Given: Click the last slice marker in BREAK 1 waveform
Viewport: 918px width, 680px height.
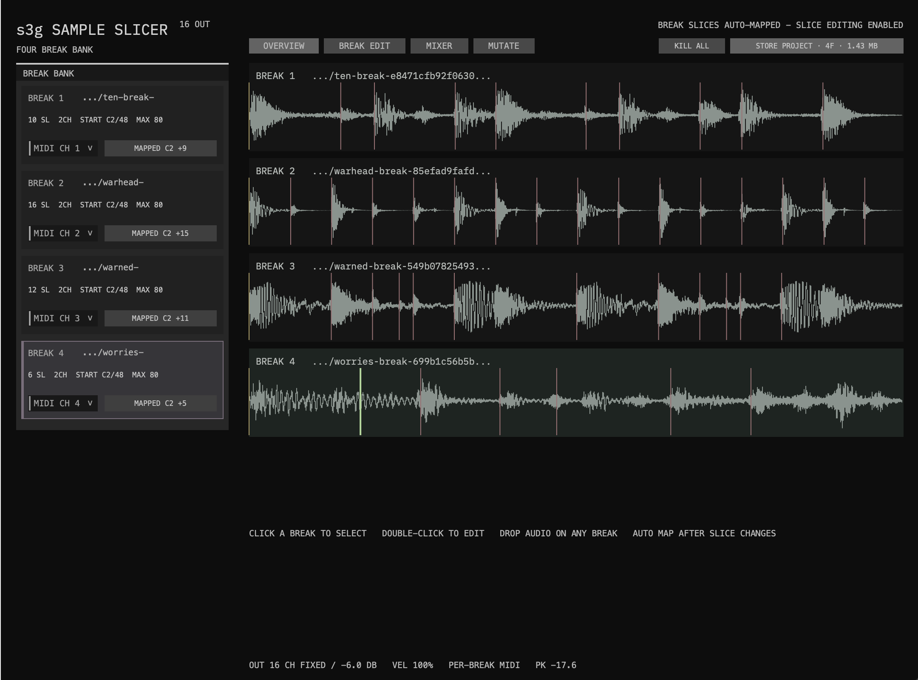Looking at the screenshot, I should coord(823,116).
